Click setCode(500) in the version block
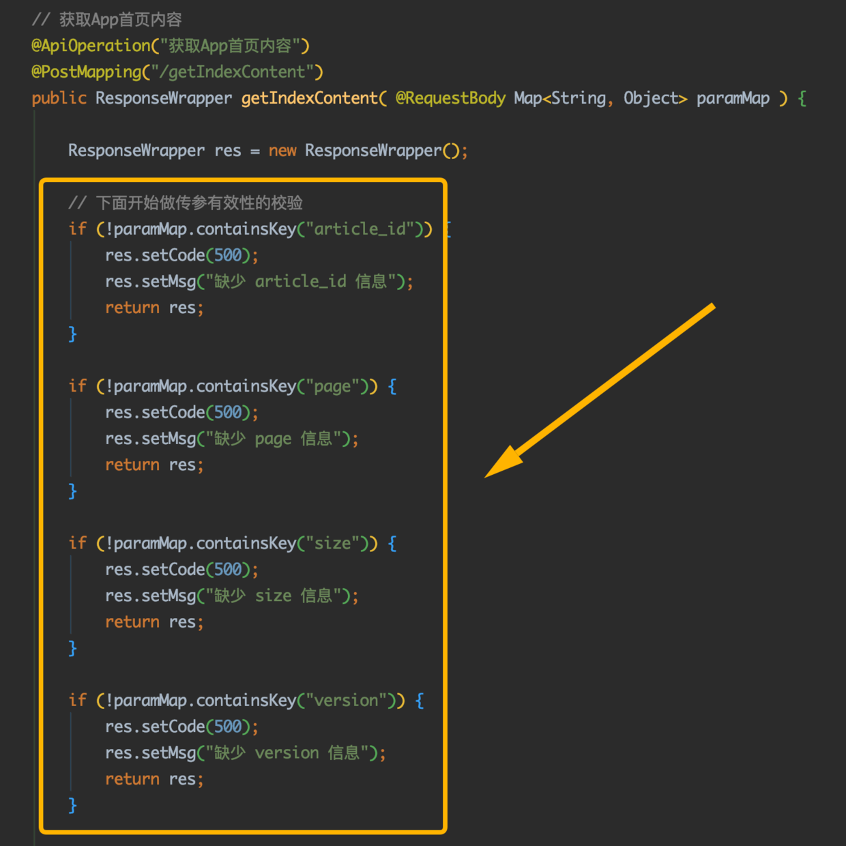This screenshot has height=846, width=846. coord(181,727)
